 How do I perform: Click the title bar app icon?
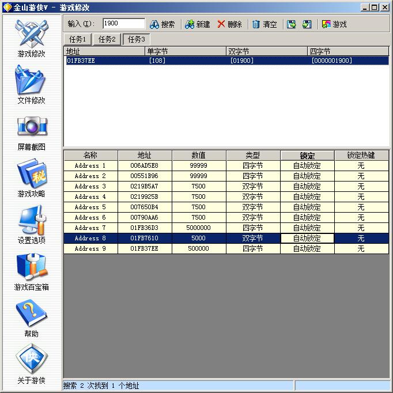(x=7, y=7)
